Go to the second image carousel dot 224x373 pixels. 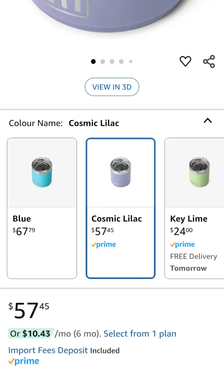103,61
